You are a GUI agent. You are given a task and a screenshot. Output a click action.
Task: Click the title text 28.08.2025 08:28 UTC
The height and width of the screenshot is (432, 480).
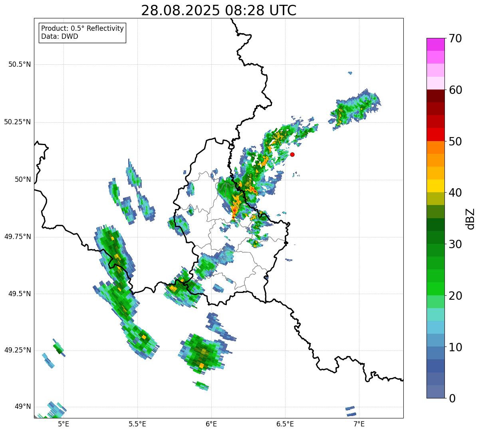[x=219, y=10]
